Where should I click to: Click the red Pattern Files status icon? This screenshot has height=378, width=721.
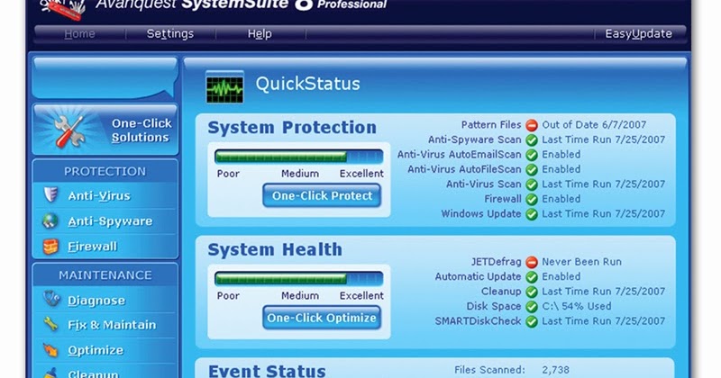click(532, 125)
